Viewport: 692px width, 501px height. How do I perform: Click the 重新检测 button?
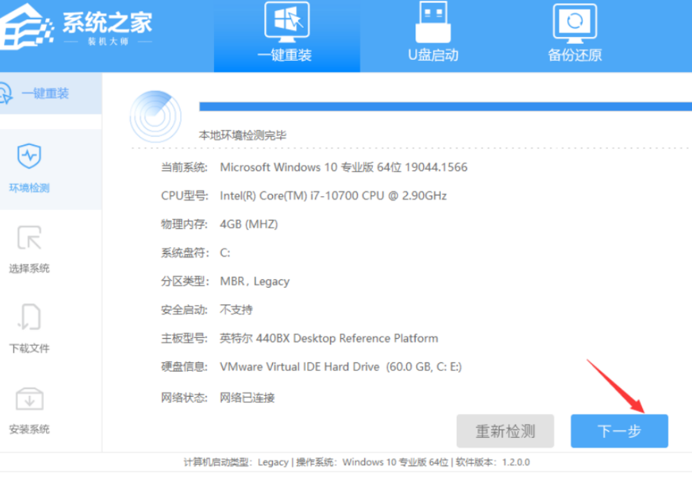(505, 431)
